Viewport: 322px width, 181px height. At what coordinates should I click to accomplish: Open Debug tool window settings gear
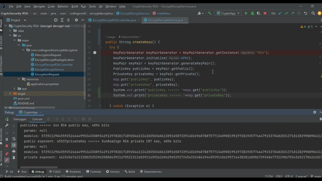pos(314,112)
